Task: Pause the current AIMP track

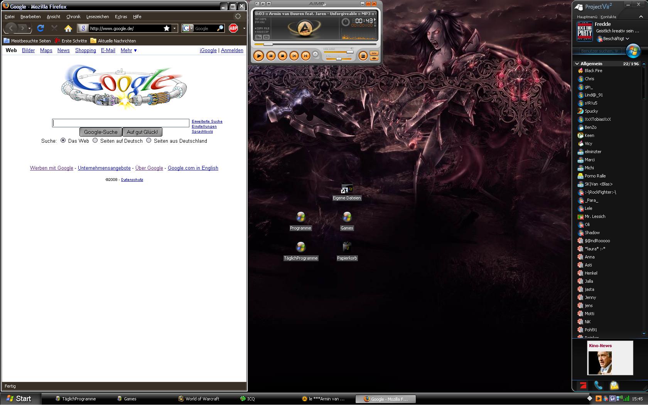Action: 271,56
